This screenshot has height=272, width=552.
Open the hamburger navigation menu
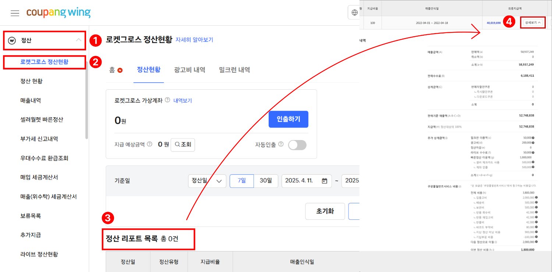pyautogui.click(x=15, y=13)
